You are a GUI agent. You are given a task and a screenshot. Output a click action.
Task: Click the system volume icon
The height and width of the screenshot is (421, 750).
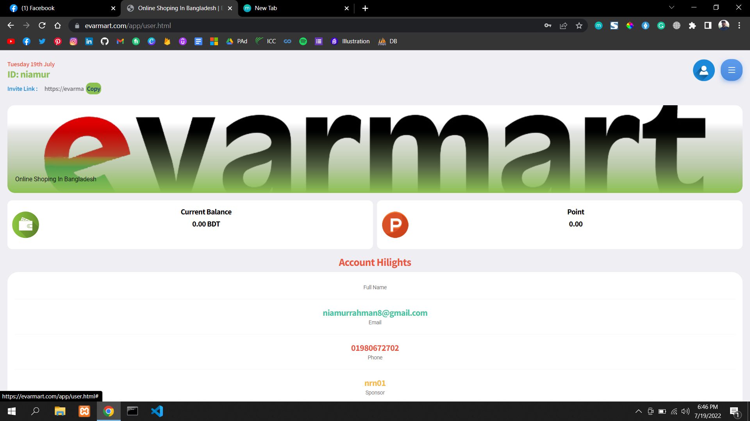pos(685,411)
